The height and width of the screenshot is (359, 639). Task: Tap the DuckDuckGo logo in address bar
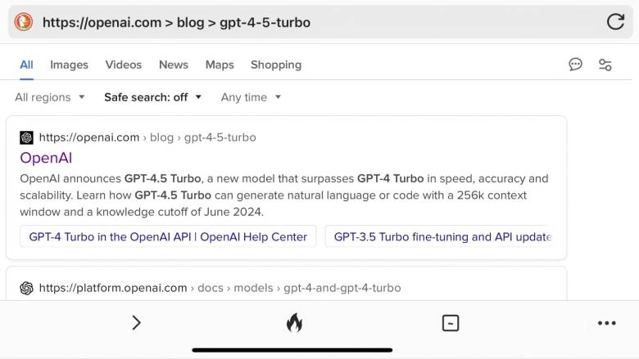click(23, 22)
